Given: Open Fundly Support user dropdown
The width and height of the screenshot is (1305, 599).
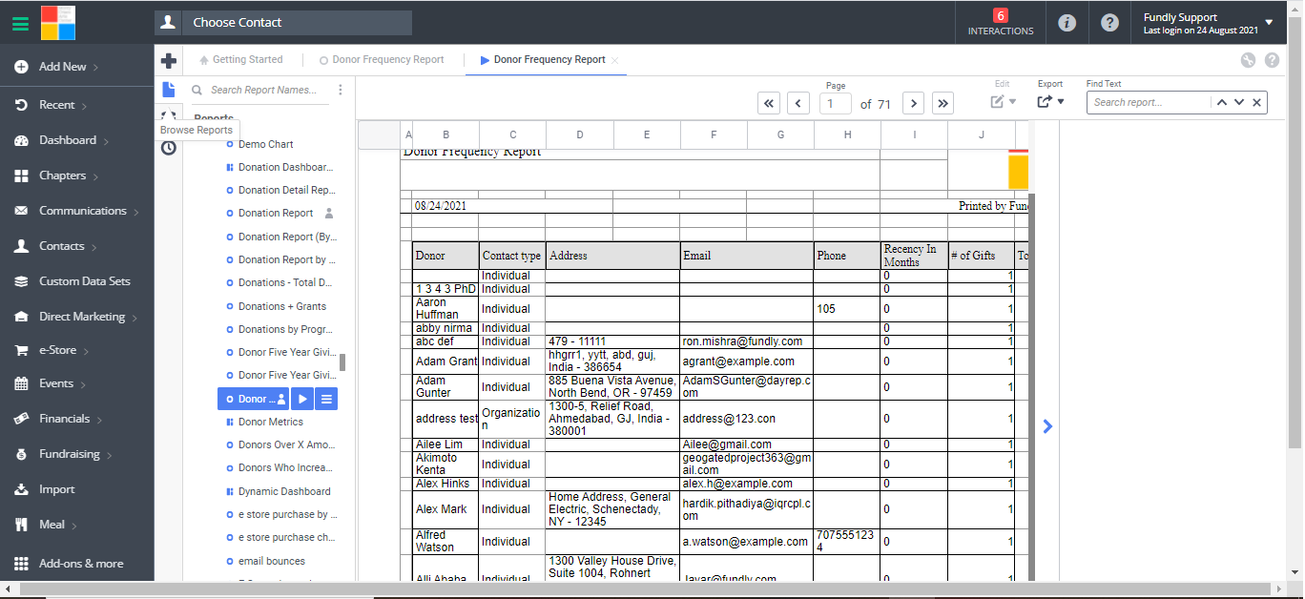Looking at the screenshot, I should [x=1209, y=23].
